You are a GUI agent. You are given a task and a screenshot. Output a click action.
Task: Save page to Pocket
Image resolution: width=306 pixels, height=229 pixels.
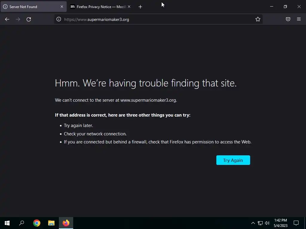coord(288,19)
